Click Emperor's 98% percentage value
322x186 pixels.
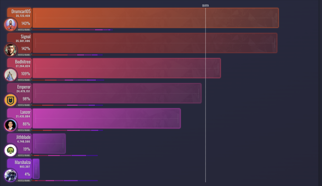coord(26,99)
